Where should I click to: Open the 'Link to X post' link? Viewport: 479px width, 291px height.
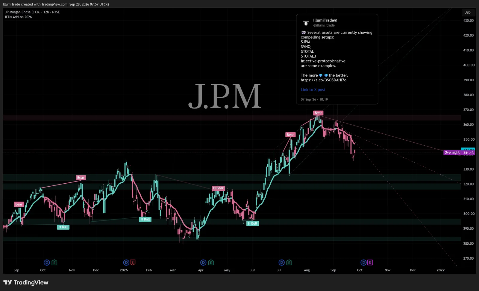pyautogui.click(x=313, y=90)
